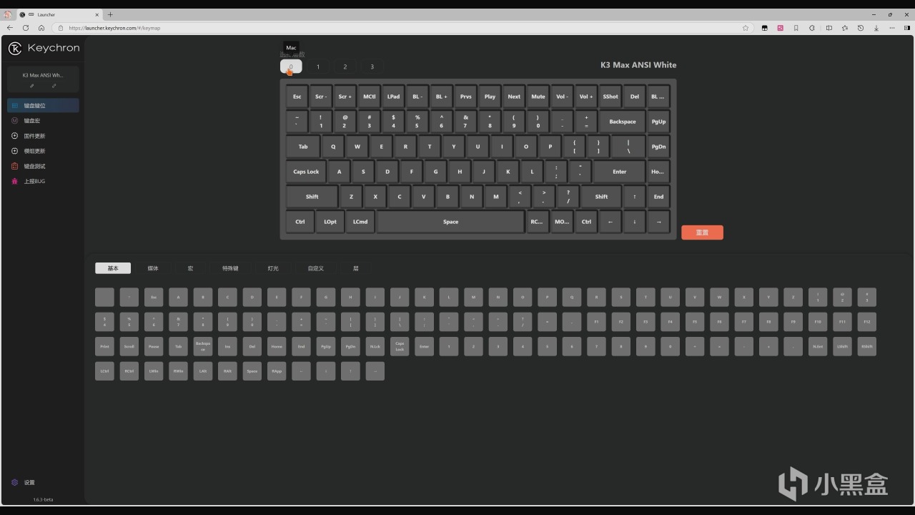Select the Space bar on the keyboard layout
The height and width of the screenshot is (515, 915).
450,222
